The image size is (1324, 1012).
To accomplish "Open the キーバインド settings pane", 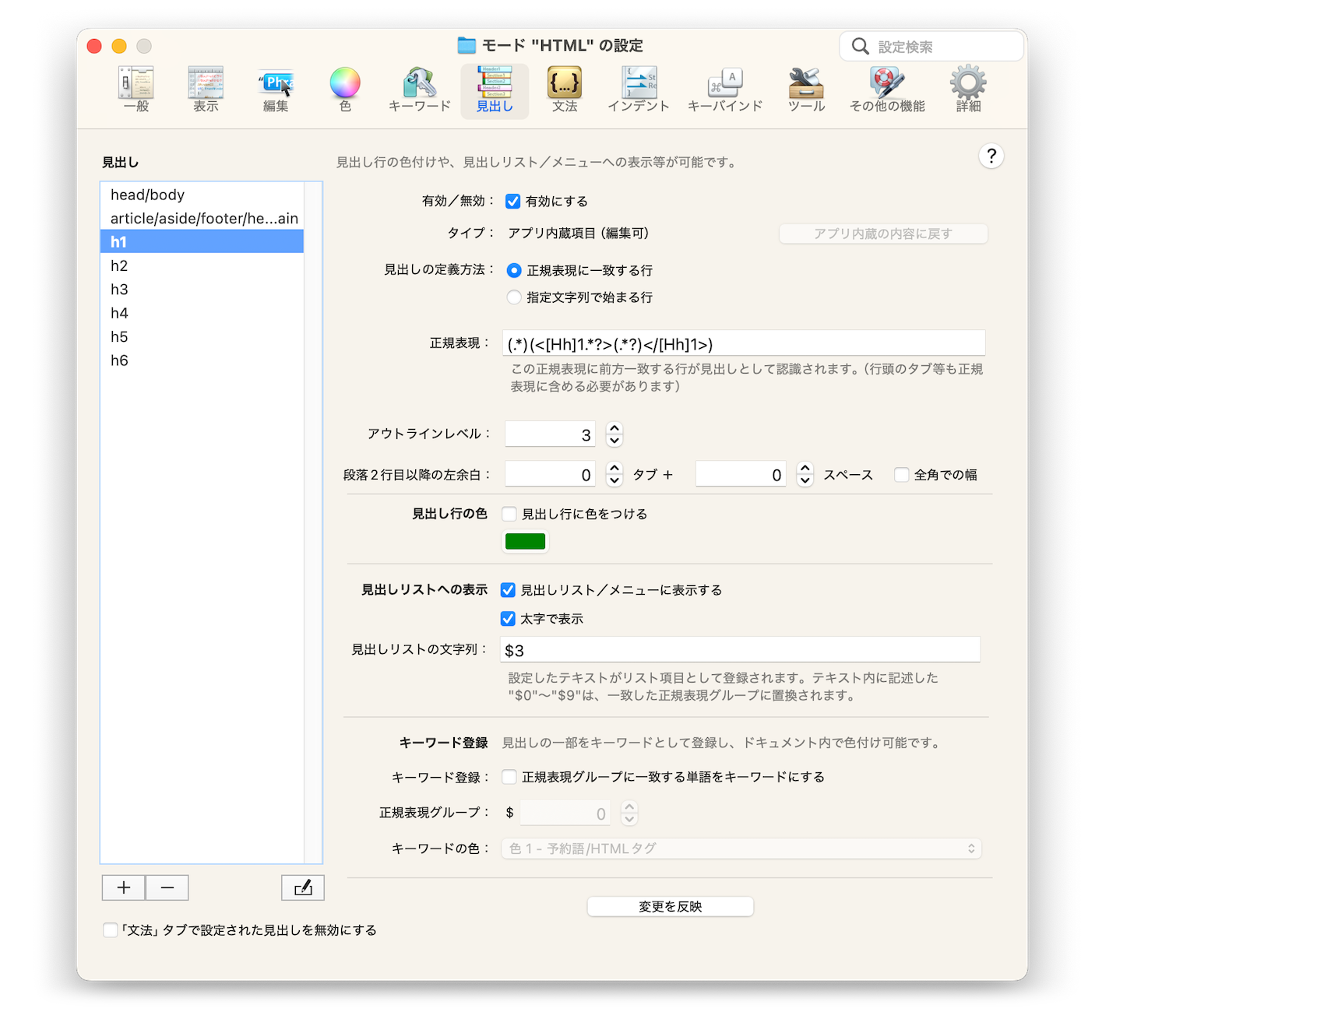I will [724, 90].
